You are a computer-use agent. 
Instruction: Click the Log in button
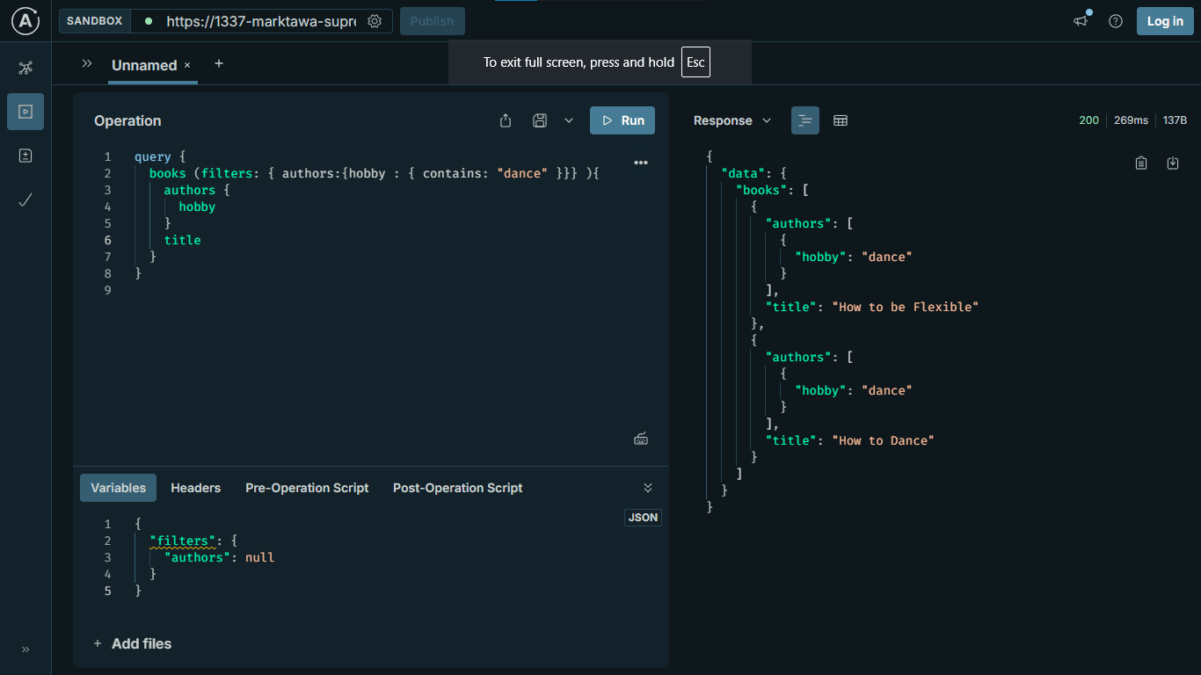pos(1165,21)
